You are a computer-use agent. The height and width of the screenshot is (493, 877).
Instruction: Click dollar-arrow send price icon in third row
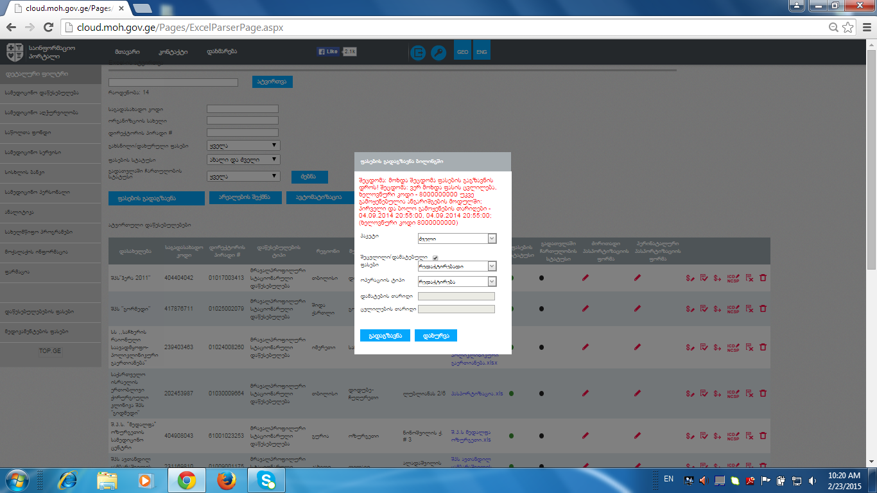pos(718,347)
